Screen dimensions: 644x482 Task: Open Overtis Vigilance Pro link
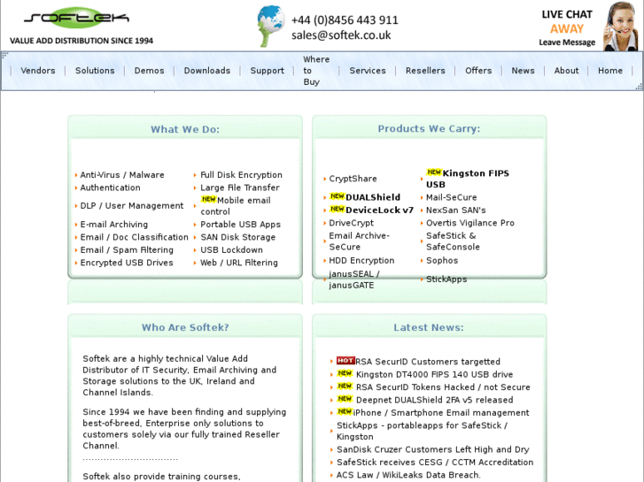[469, 223]
